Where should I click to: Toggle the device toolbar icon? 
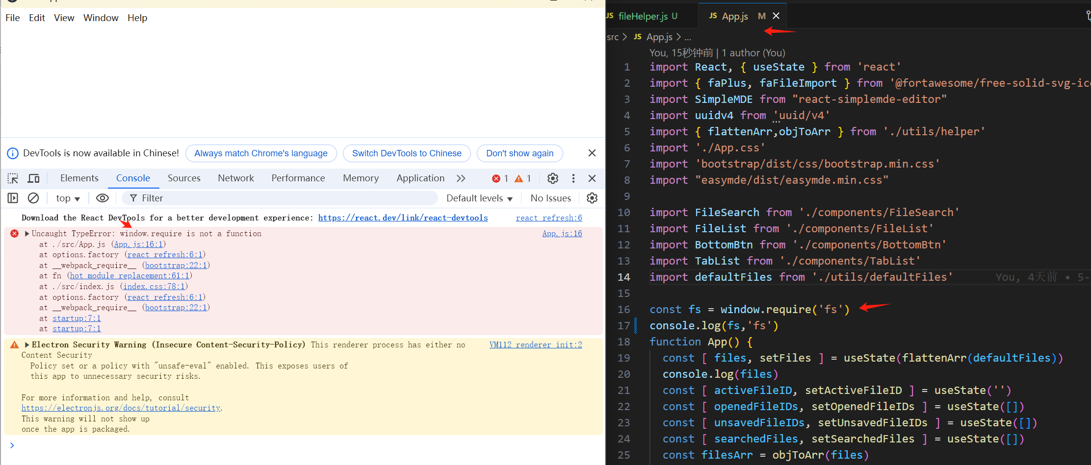click(x=33, y=178)
